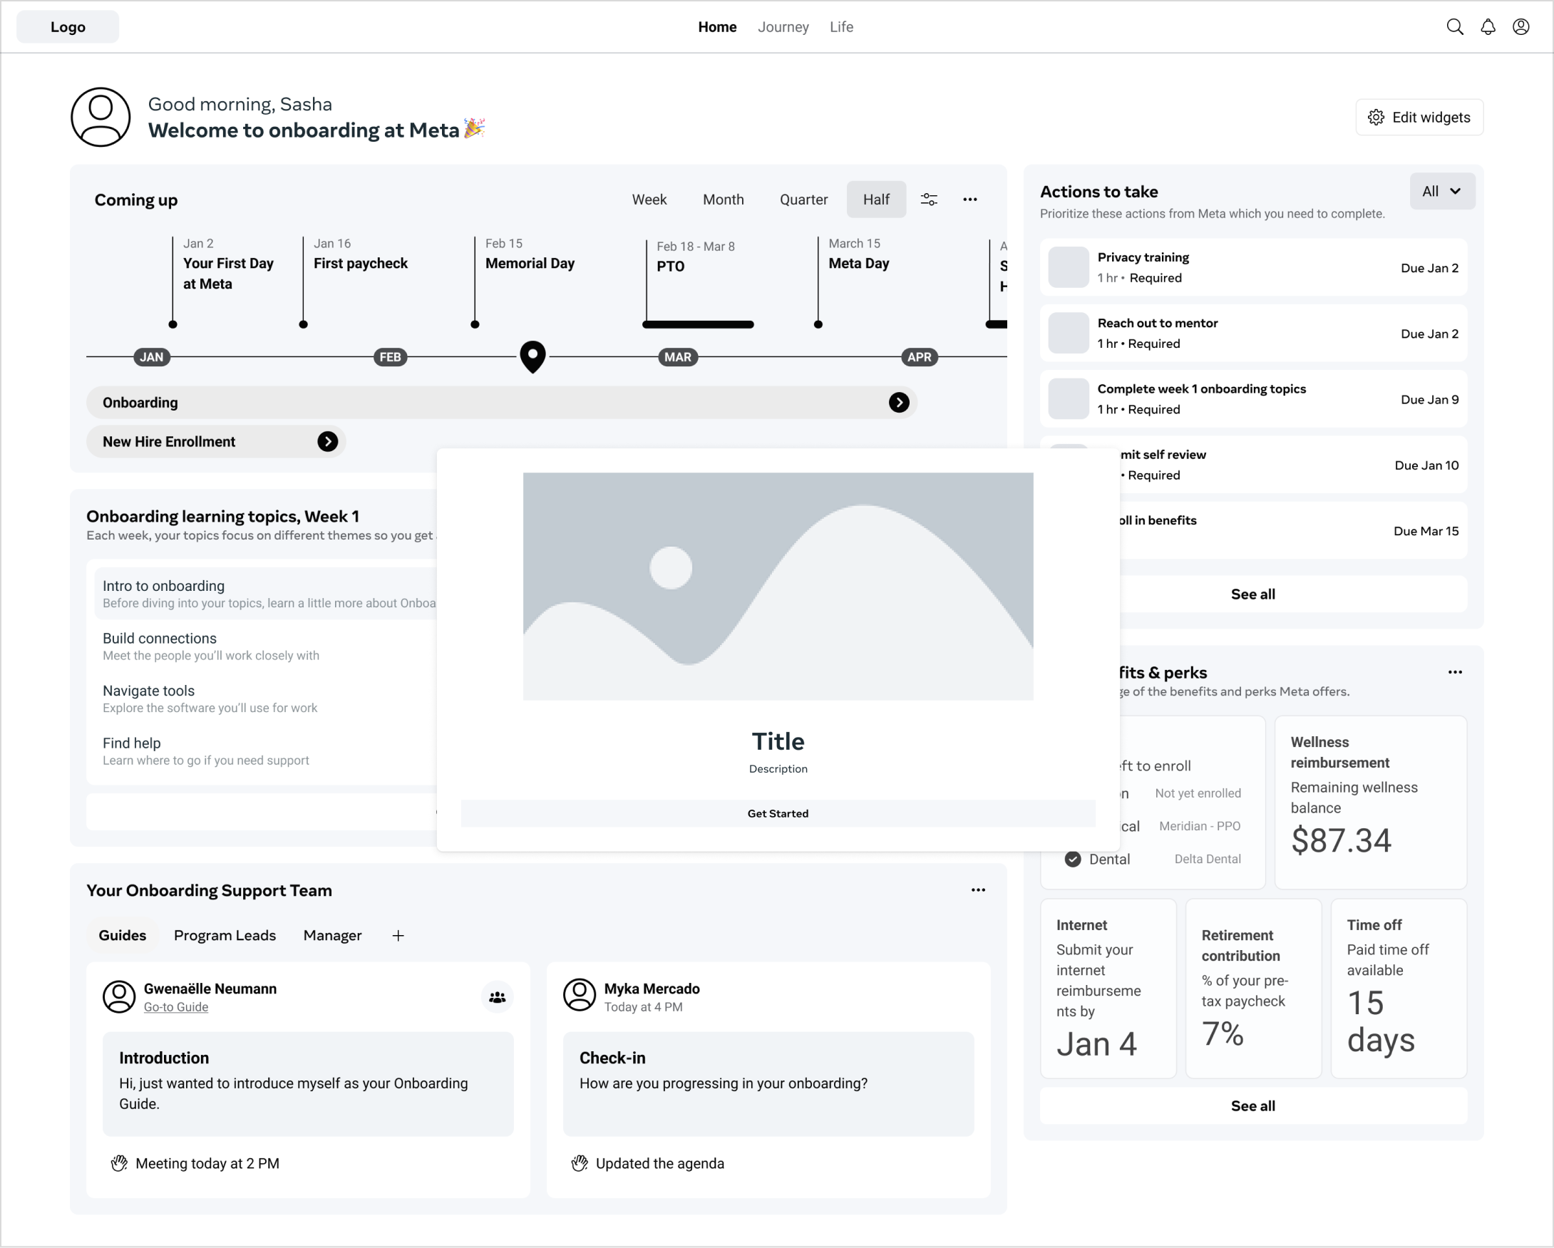Open timeline filter sliders icon
Viewport: 1554px width, 1248px height.
(x=929, y=200)
